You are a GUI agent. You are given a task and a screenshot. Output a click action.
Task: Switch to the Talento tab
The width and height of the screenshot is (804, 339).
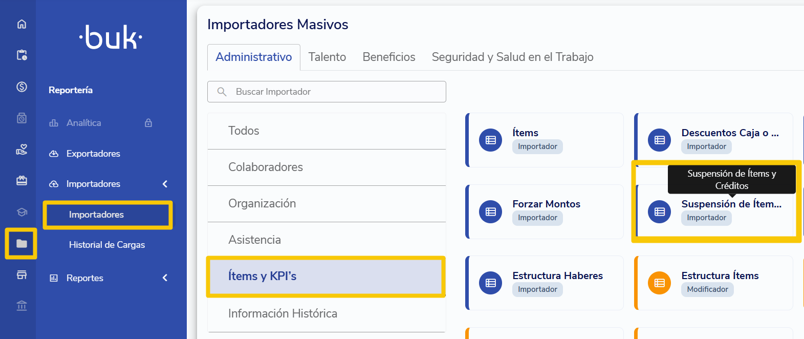point(327,57)
